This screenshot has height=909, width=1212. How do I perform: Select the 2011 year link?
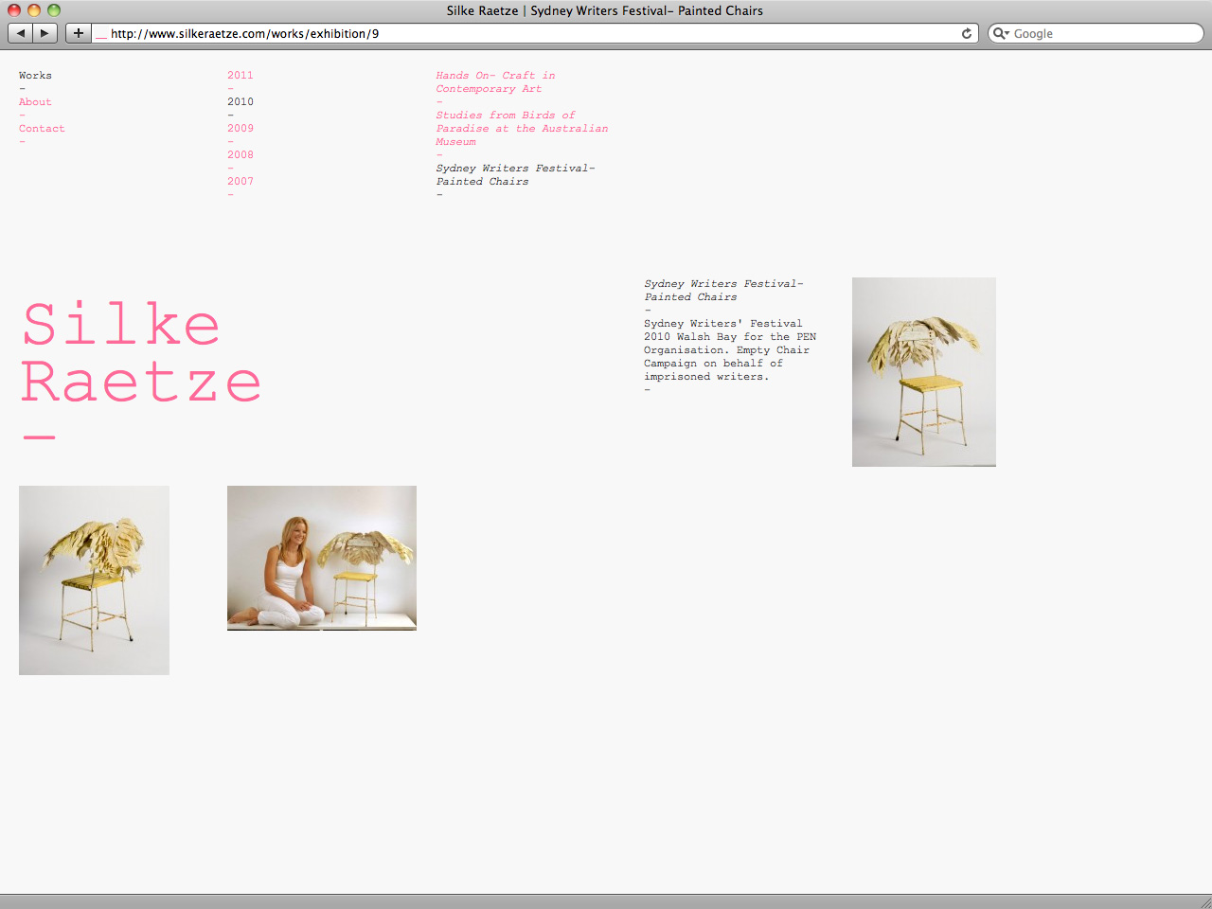(x=241, y=75)
